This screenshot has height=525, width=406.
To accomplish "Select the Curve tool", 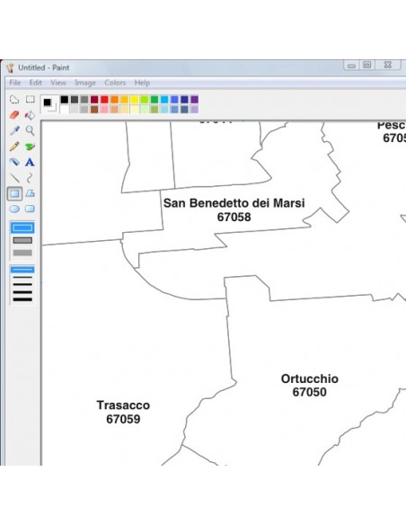I will click(30, 178).
